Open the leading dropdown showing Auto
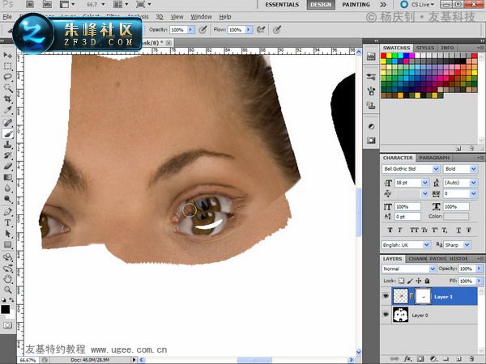The width and height of the screenshot is (486, 364). tap(473, 183)
